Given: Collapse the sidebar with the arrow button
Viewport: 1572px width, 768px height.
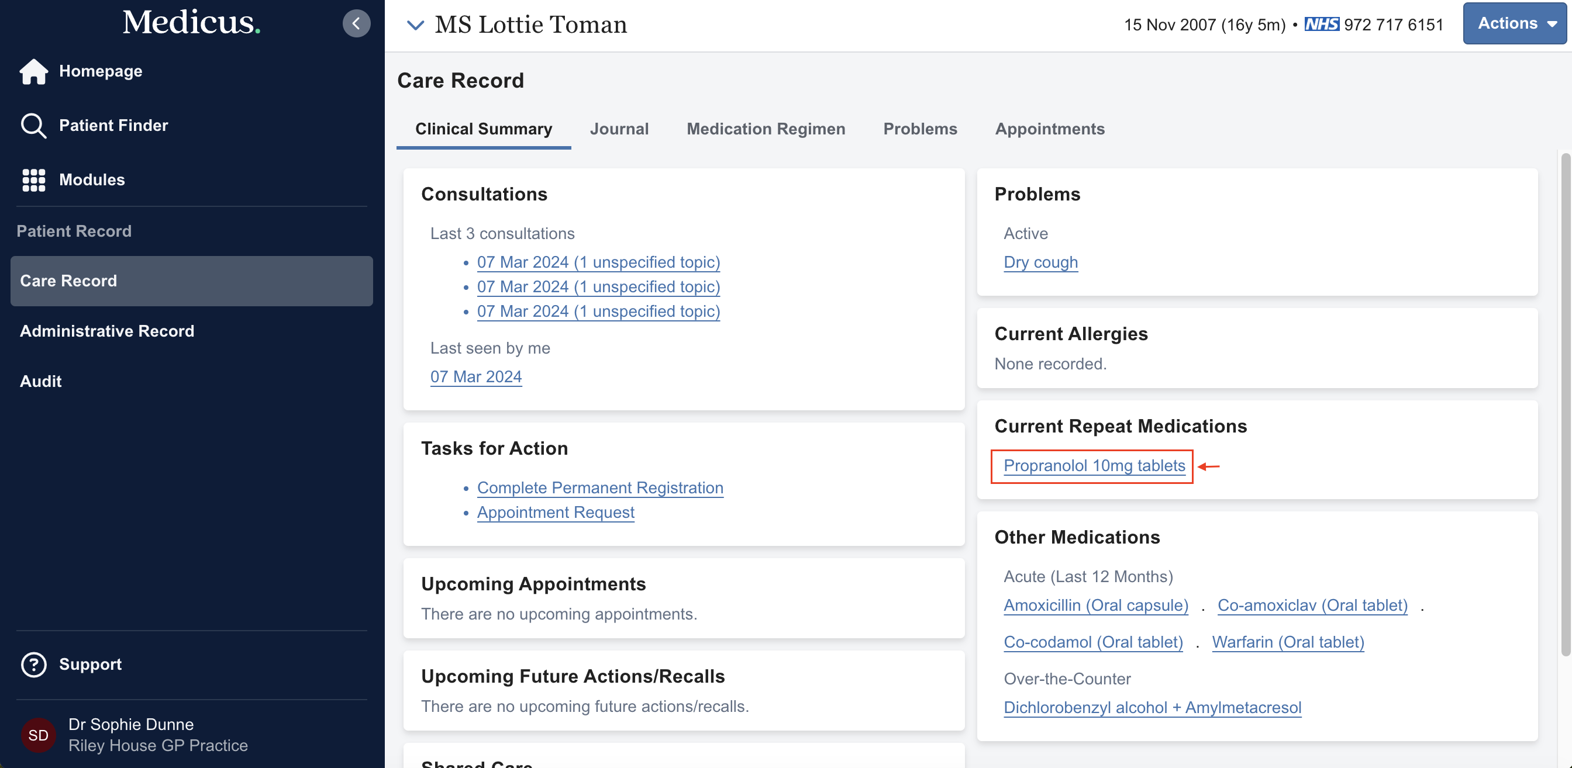Looking at the screenshot, I should (x=356, y=24).
